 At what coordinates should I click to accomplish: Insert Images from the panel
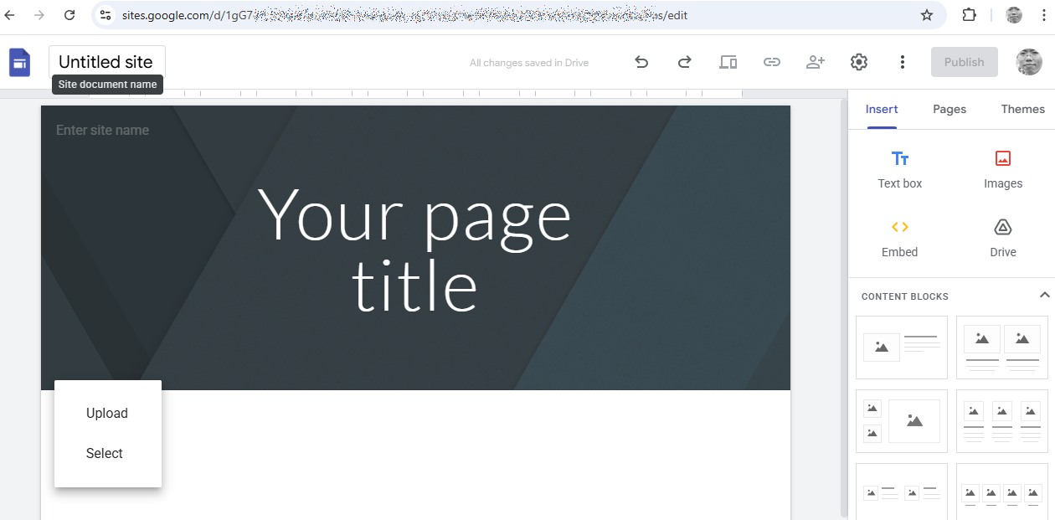pyautogui.click(x=1002, y=169)
